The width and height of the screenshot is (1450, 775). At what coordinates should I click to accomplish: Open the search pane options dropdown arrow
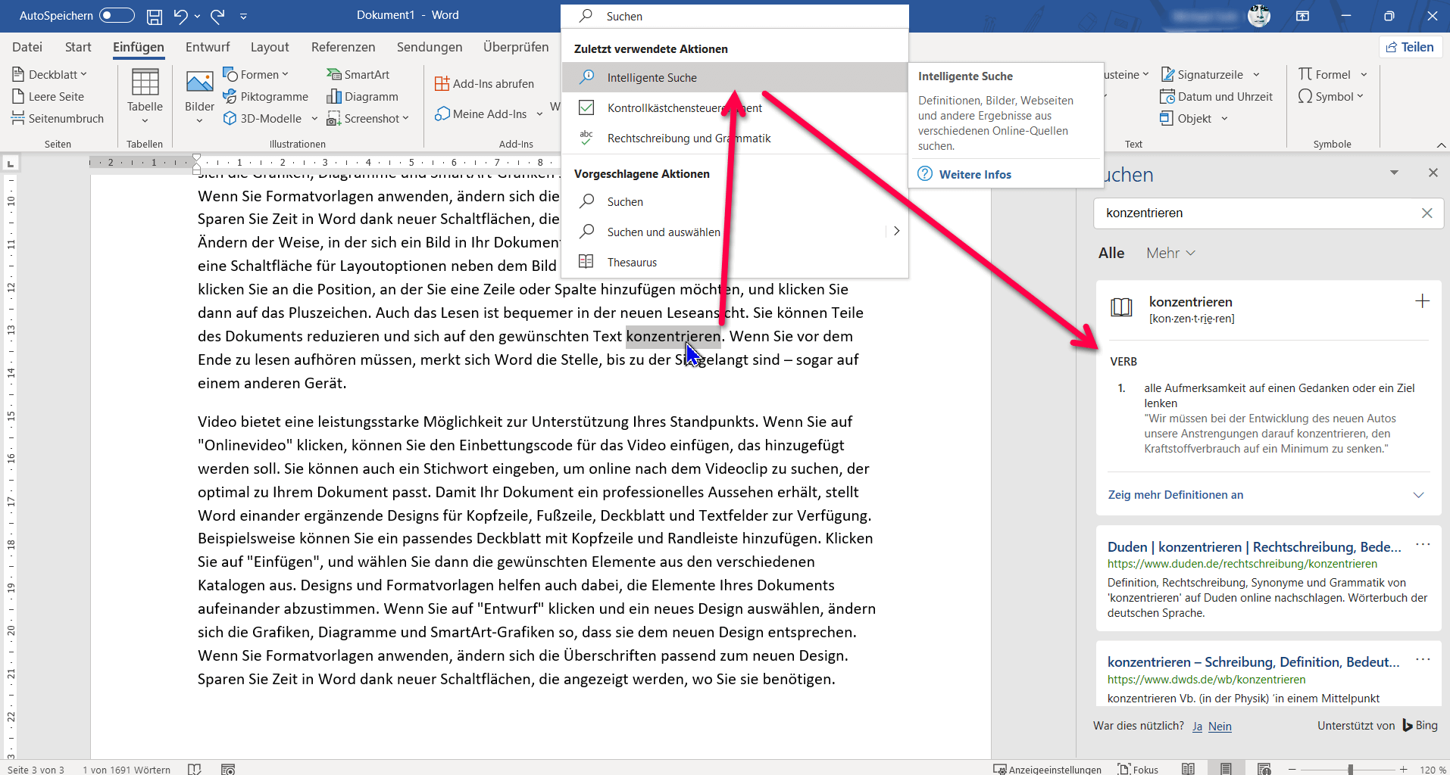(1394, 173)
